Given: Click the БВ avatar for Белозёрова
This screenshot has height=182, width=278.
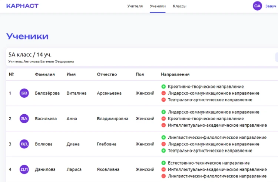Looking at the screenshot, I should point(24,93).
